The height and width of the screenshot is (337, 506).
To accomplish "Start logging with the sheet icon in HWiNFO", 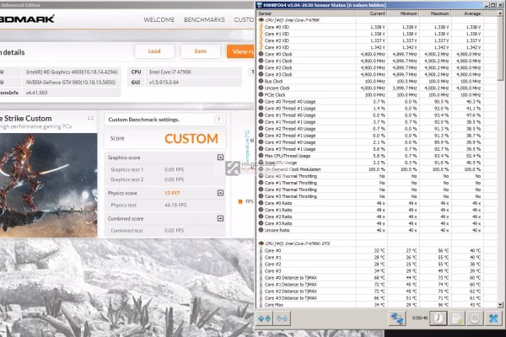I will (x=456, y=318).
